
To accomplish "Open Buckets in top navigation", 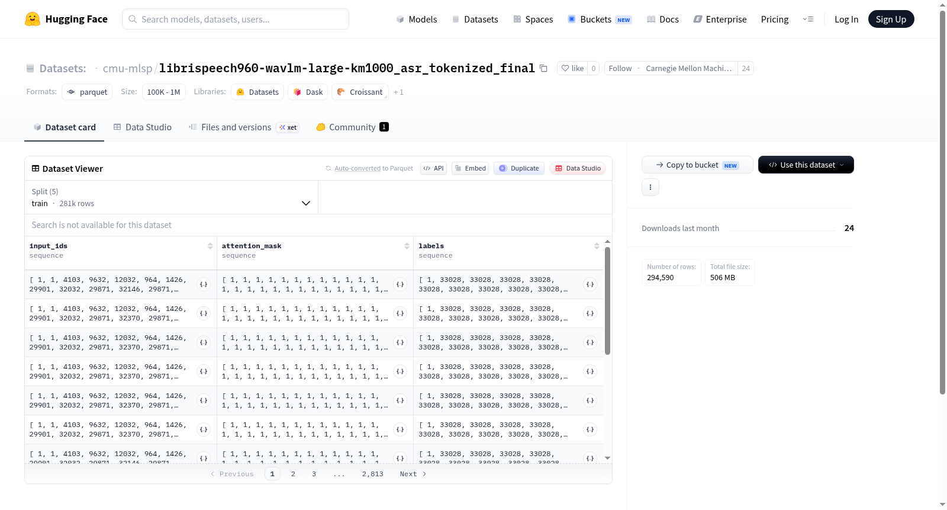I will [600, 19].
